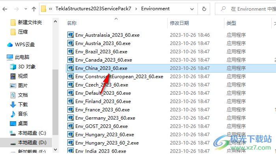Select Env_China_2023_60.exe file icon
The height and width of the screenshot is (154, 276).
(71, 68)
